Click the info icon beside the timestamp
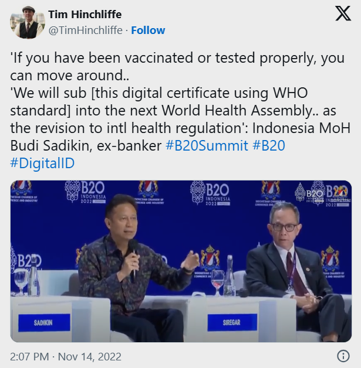The height and width of the screenshot is (368, 361). [343, 356]
